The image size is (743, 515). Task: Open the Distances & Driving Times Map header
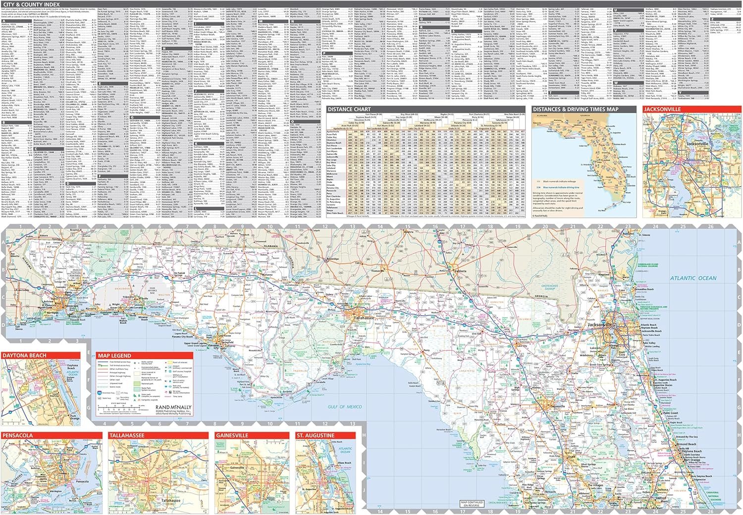pos(576,109)
